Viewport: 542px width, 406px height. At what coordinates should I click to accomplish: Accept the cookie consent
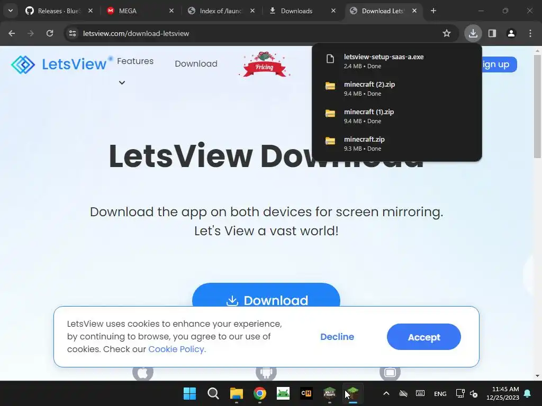pyautogui.click(x=424, y=337)
